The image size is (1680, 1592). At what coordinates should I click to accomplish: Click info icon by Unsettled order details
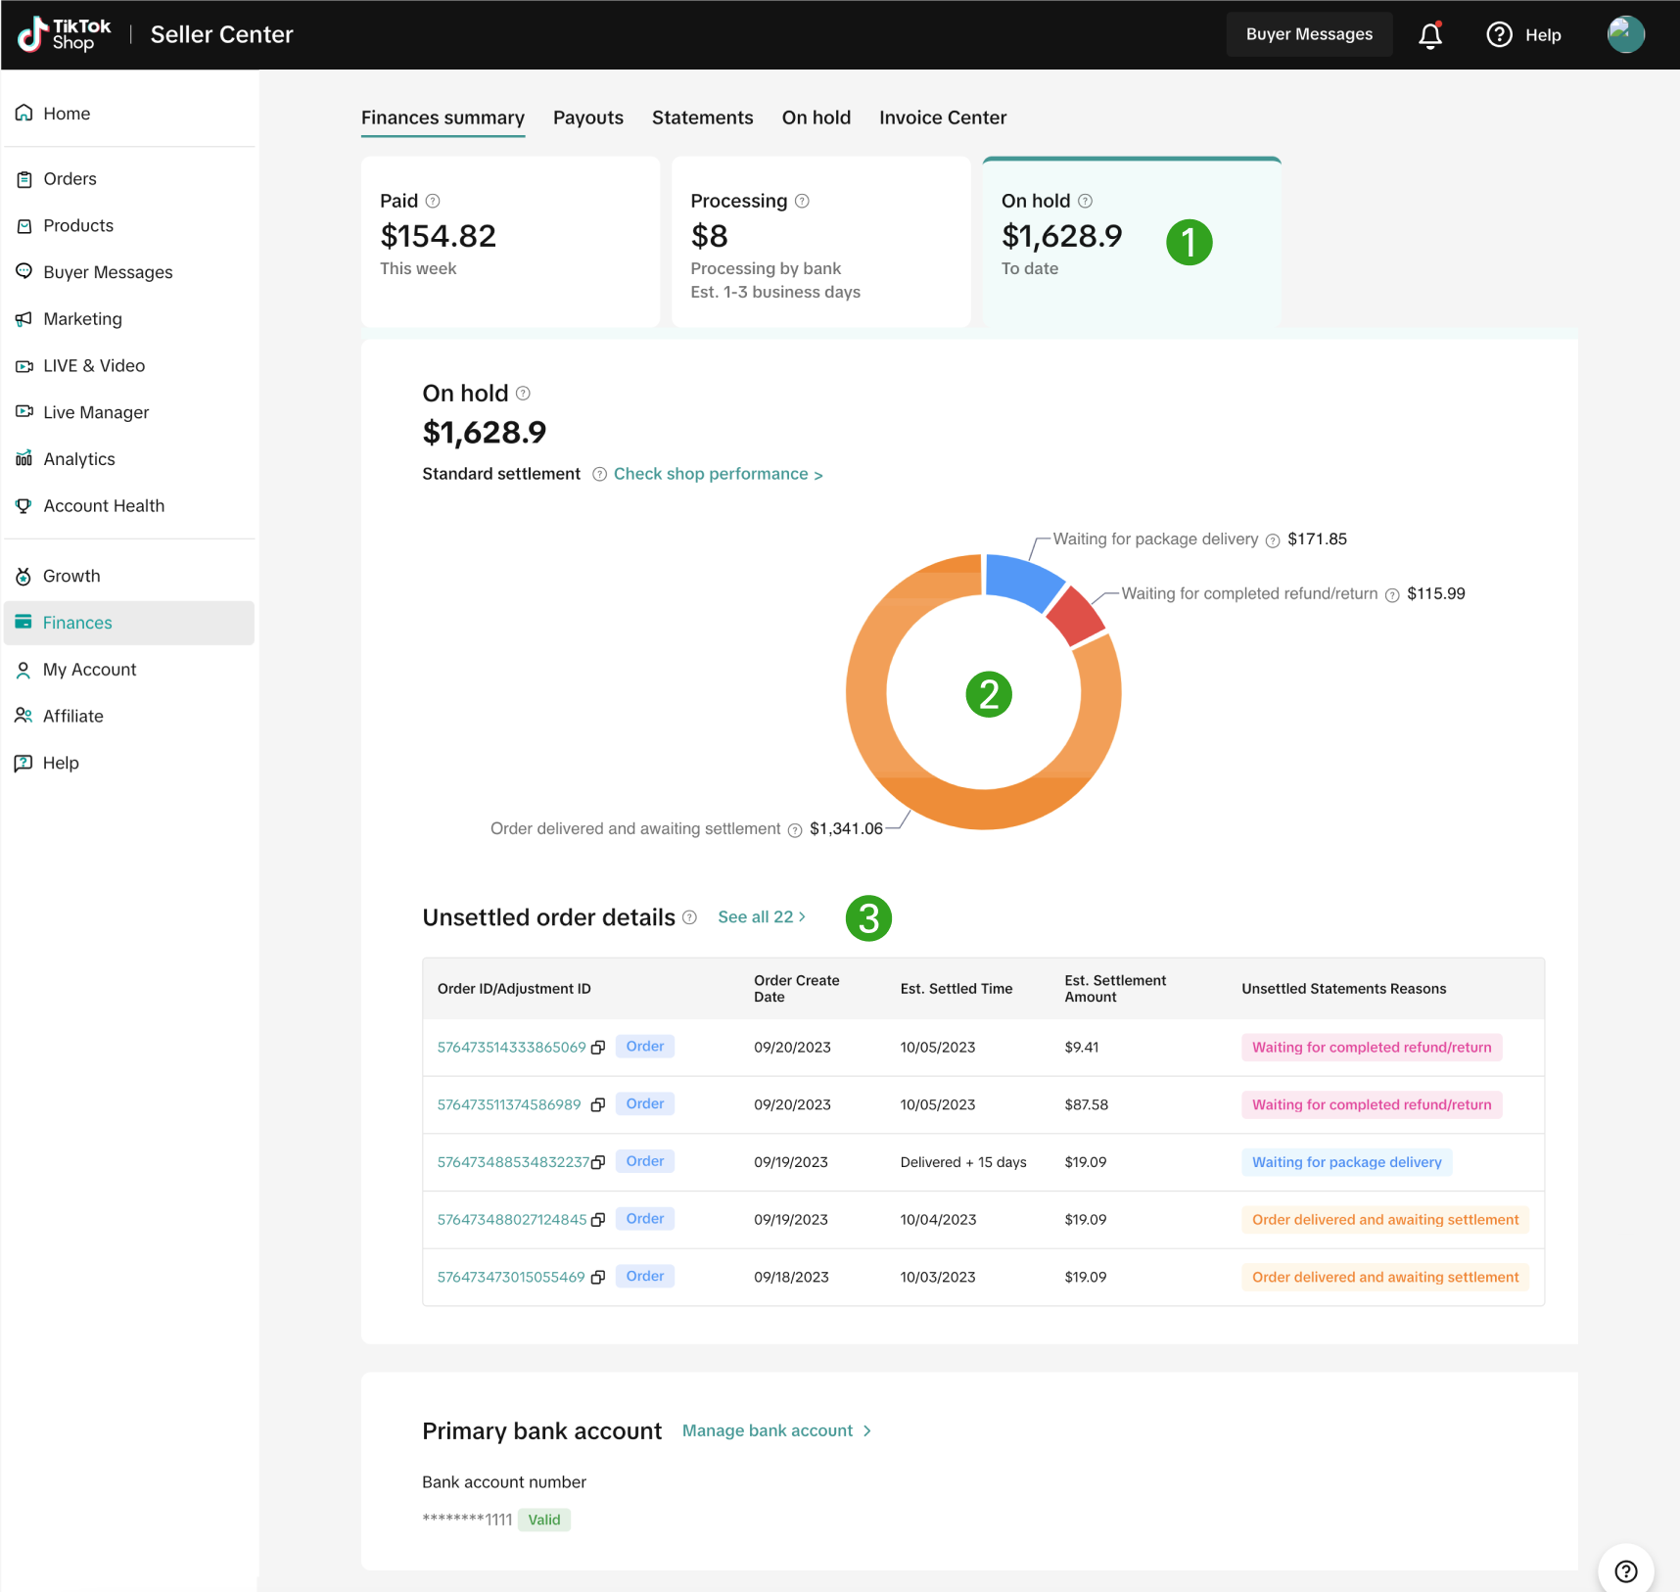tap(689, 917)
